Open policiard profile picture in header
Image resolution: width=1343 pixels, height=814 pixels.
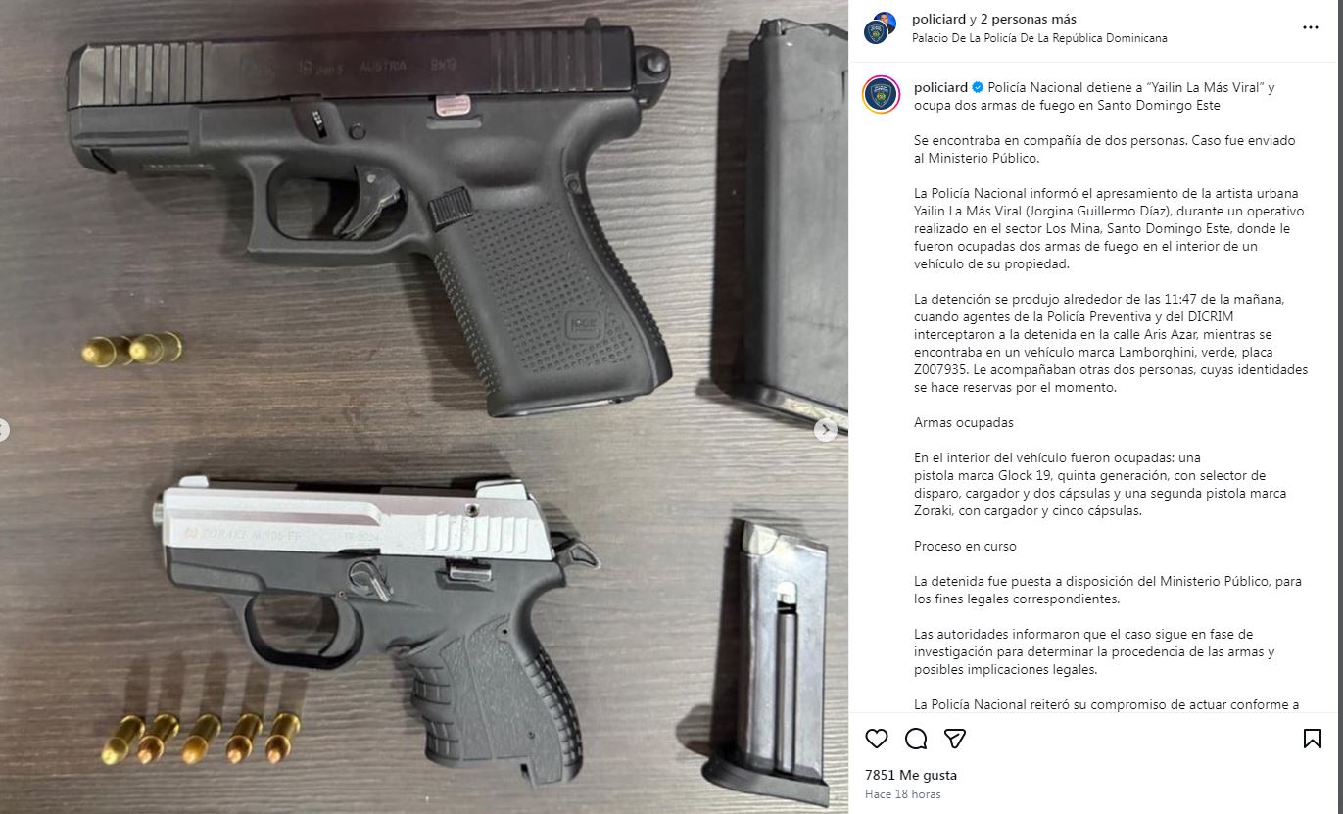880,27
